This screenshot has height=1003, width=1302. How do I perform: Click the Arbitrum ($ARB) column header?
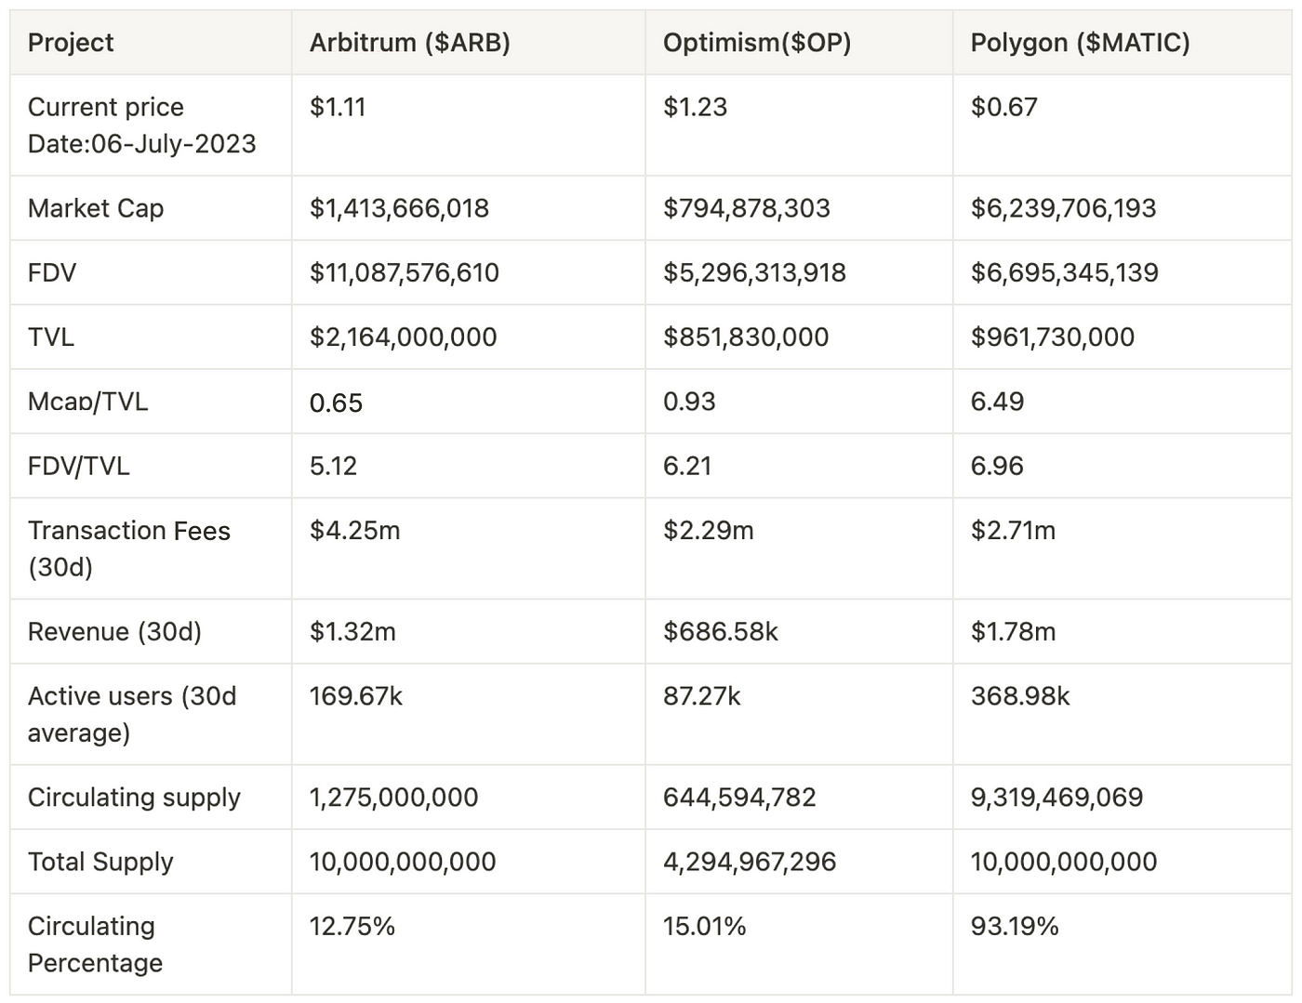coord(409,43)
